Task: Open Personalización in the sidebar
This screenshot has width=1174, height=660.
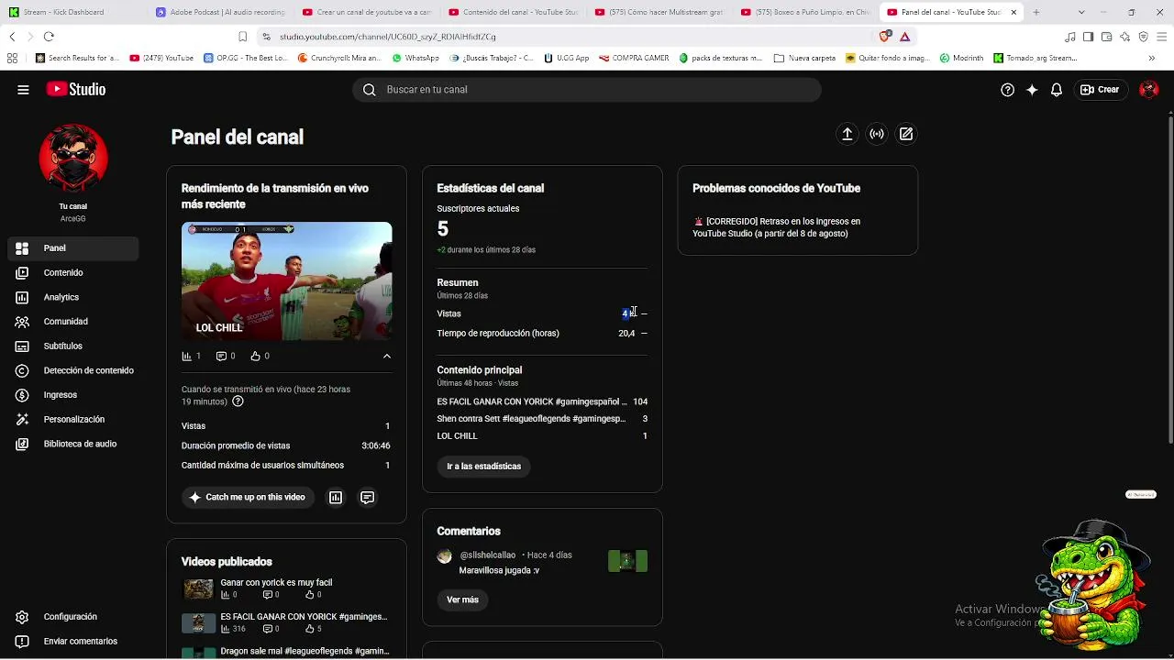Action: 73,419
